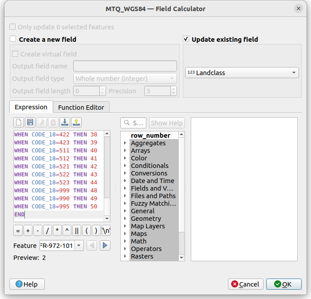The image size is (311, 299).
Task: Export user expressions with the upload icon
Action: tap(76, 122)
